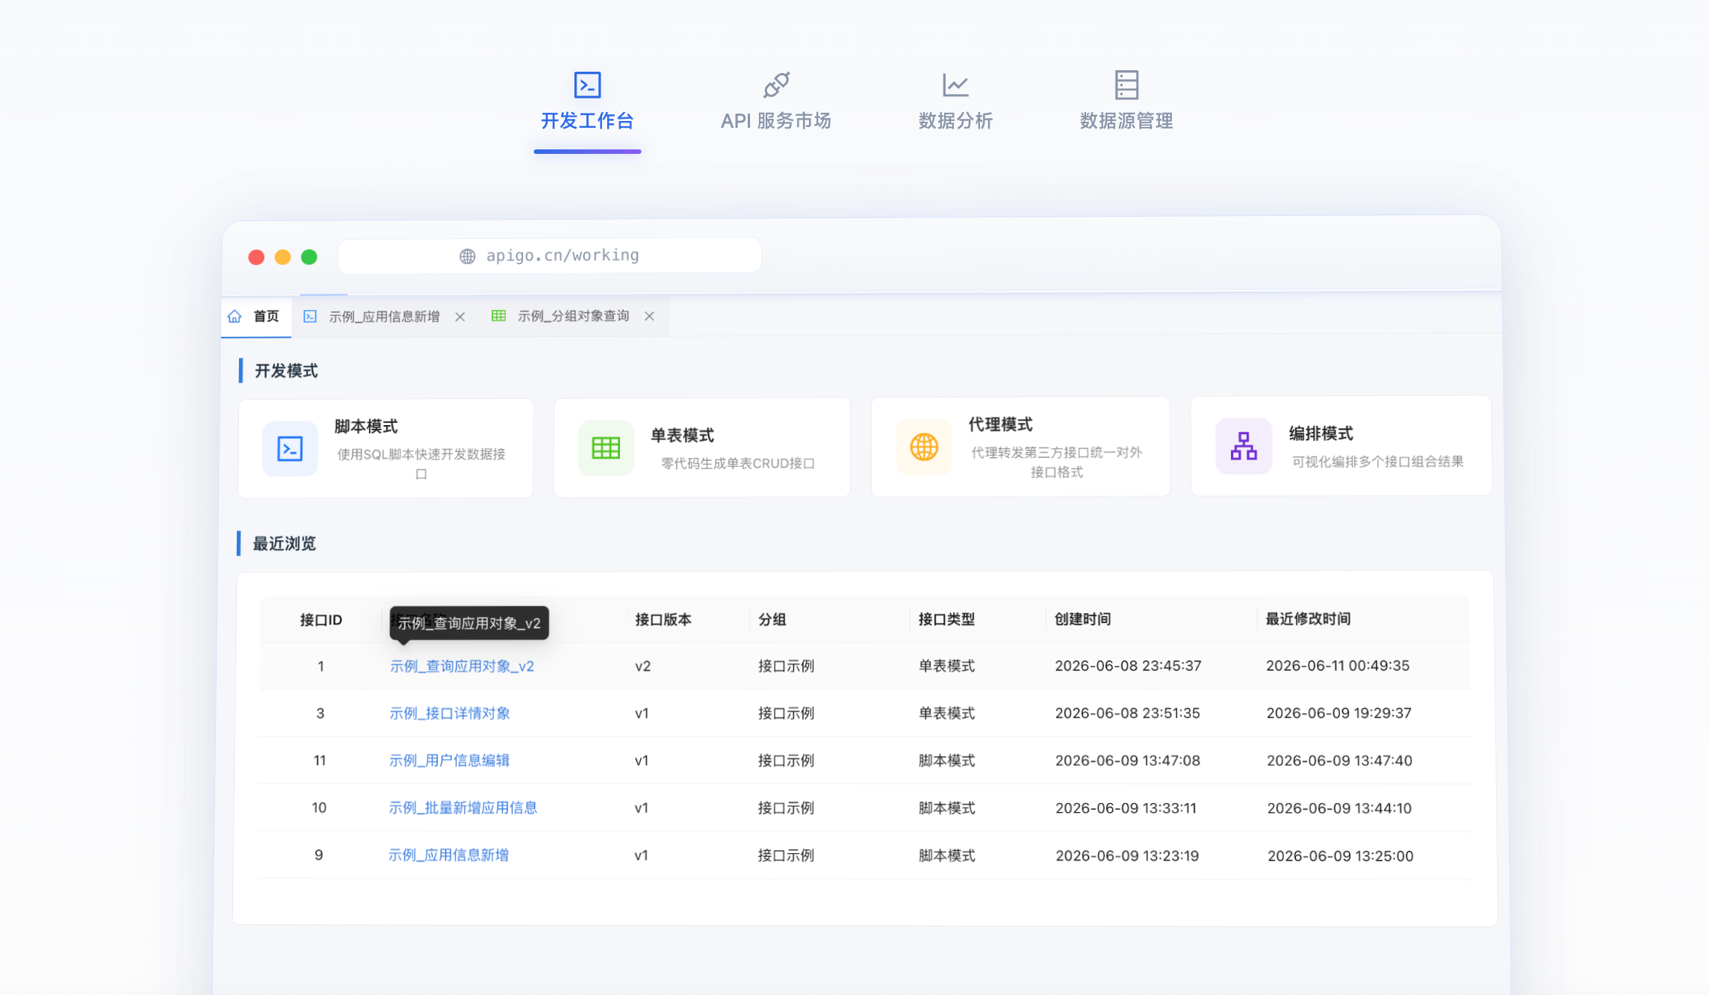Click the 代理模式 orange globe icon
The image size is (1709, 995).
pos(924,447)
